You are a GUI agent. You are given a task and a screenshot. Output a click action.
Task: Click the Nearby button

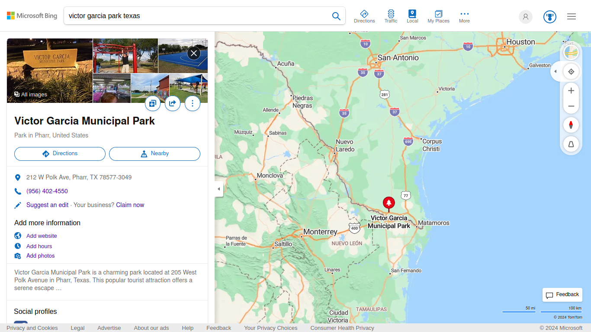(x=154, y=154)
